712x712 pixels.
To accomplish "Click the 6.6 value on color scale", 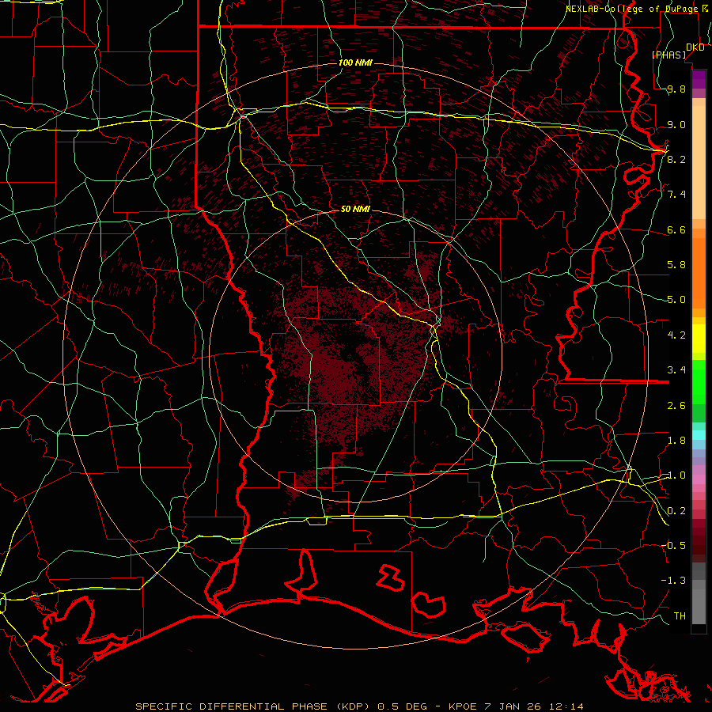I will (x=676, y=229).
